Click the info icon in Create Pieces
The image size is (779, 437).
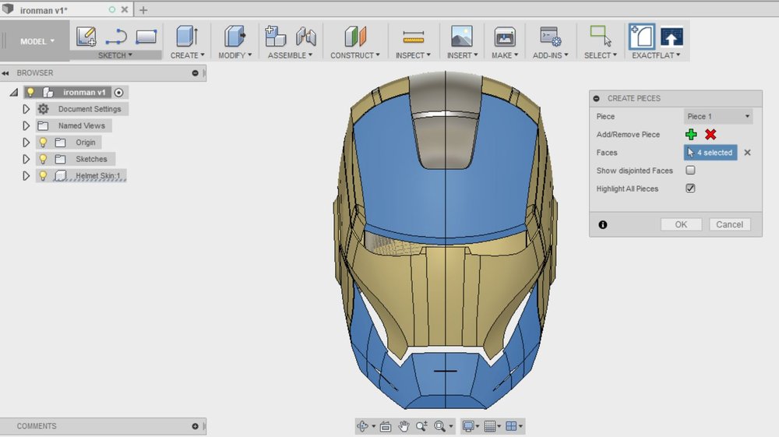coord(603,225)
